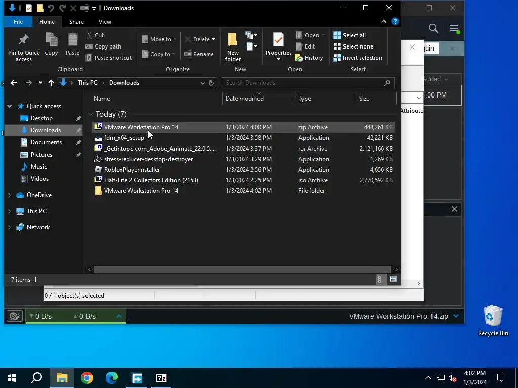Click the search magnifier in Search Downloads
This screenshot has width=518, height=388.
click(x=387, y=83)
